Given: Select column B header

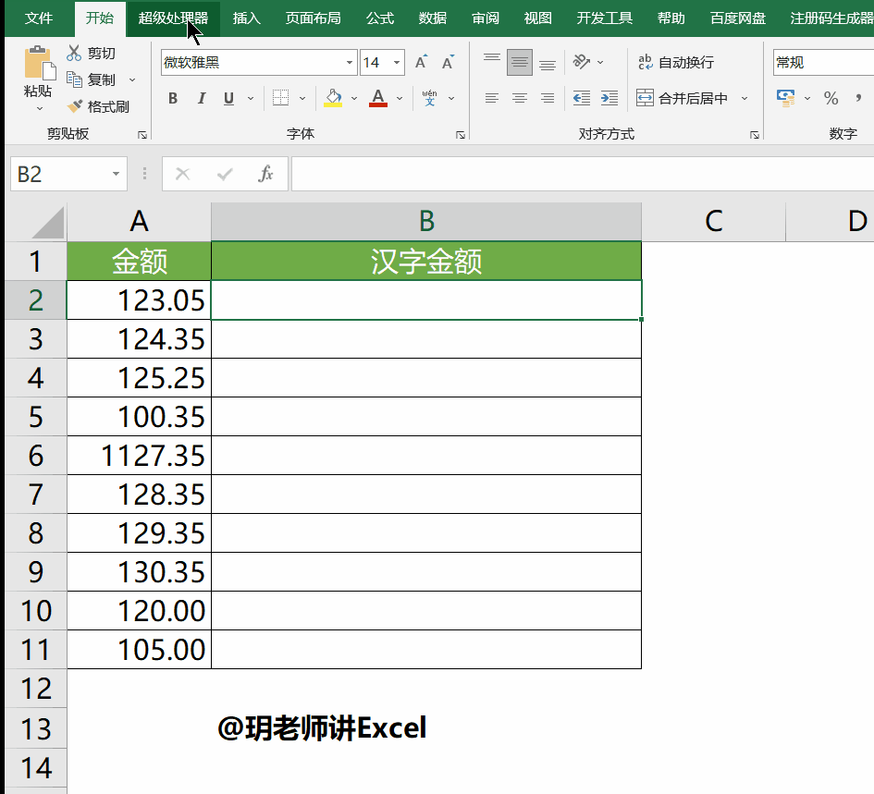Looking at the screenshot, I should [426, 222].
